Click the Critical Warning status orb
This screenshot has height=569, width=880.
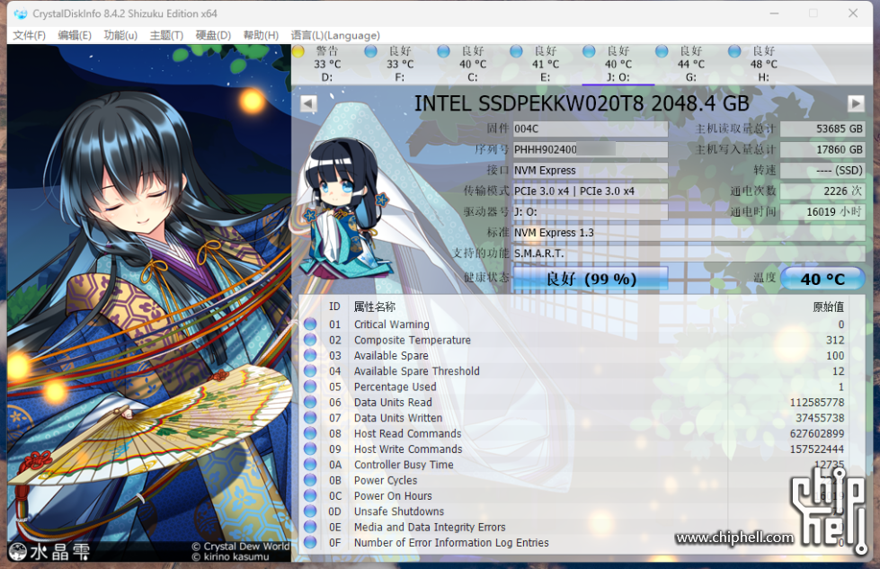click(310, 325)
